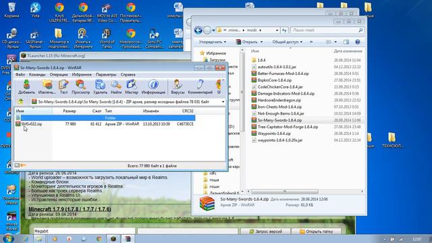Select Избранное in the navigation pane

216,53
